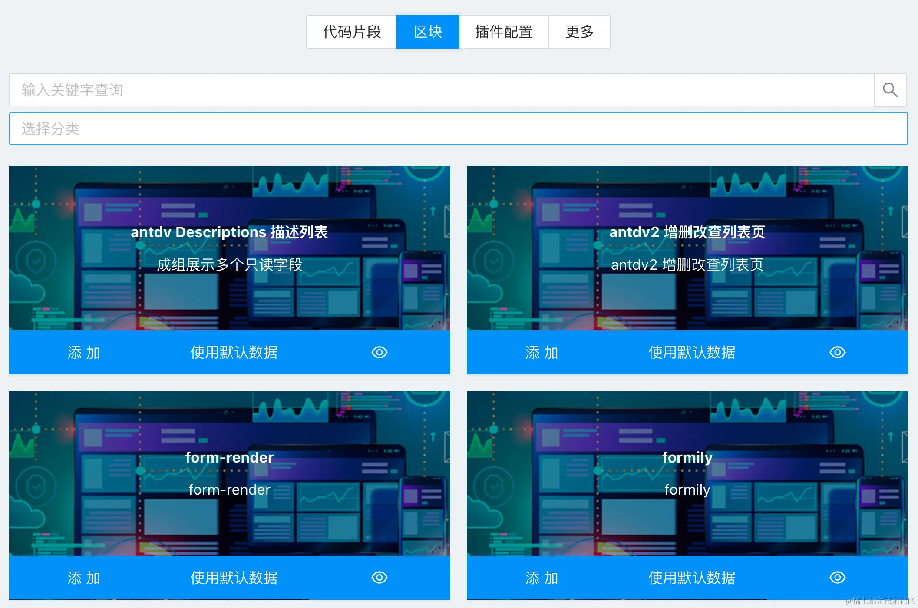The height and width of the screenshot is (608, 918).
Task: Focus the 输入关键字查询 search field
Action: 441,90
